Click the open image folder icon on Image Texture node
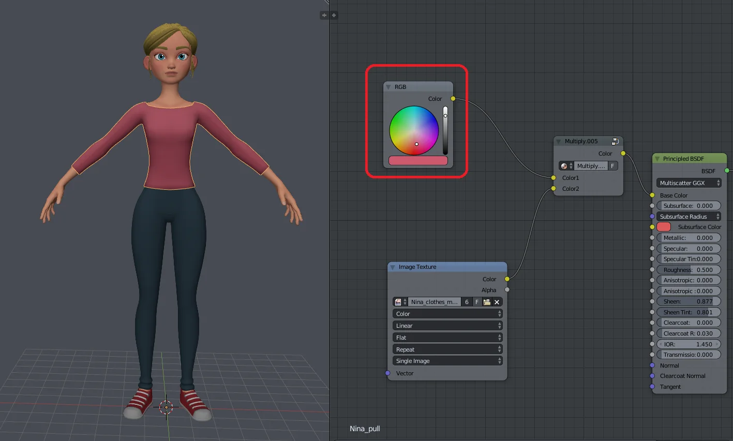This screenshot has height=441, width=733. pos(486,301)
